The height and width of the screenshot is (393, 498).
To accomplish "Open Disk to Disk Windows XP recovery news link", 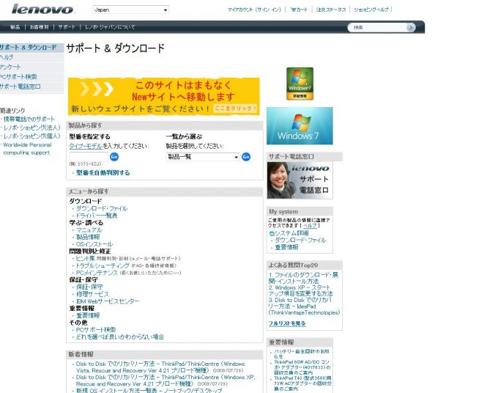I will click(166, 381).
